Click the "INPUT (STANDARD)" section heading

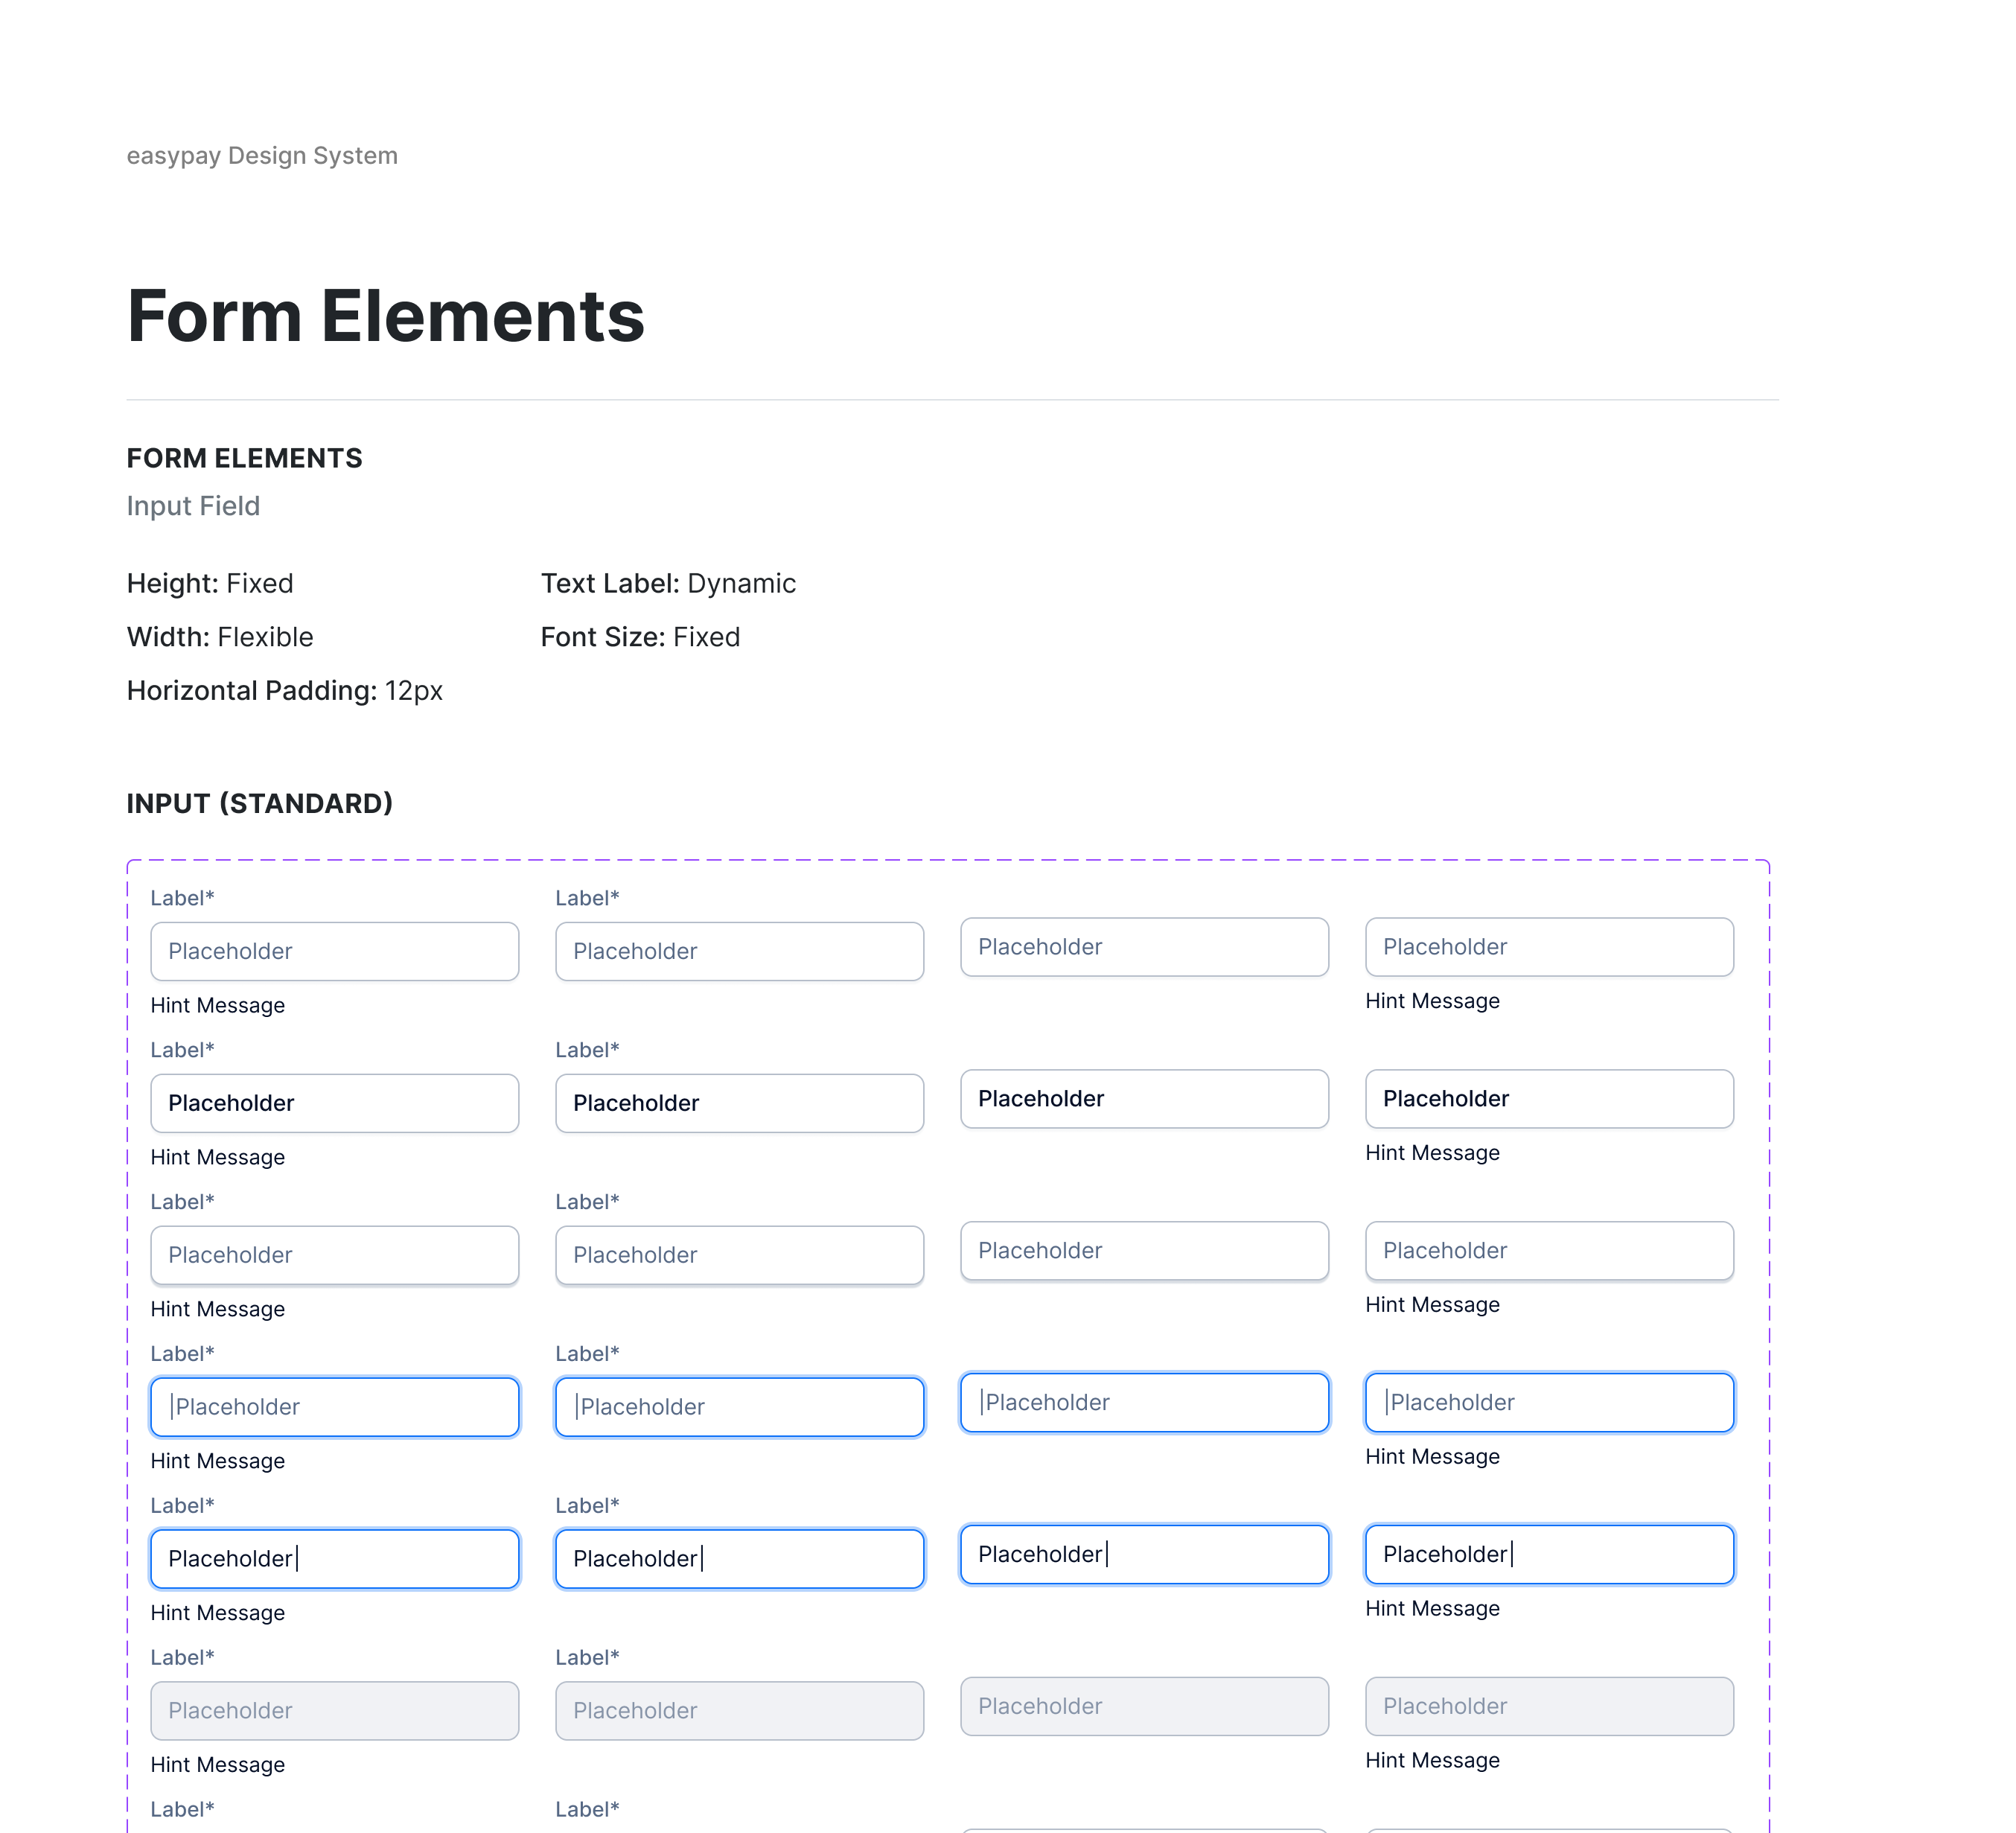(x=260, y=803)
